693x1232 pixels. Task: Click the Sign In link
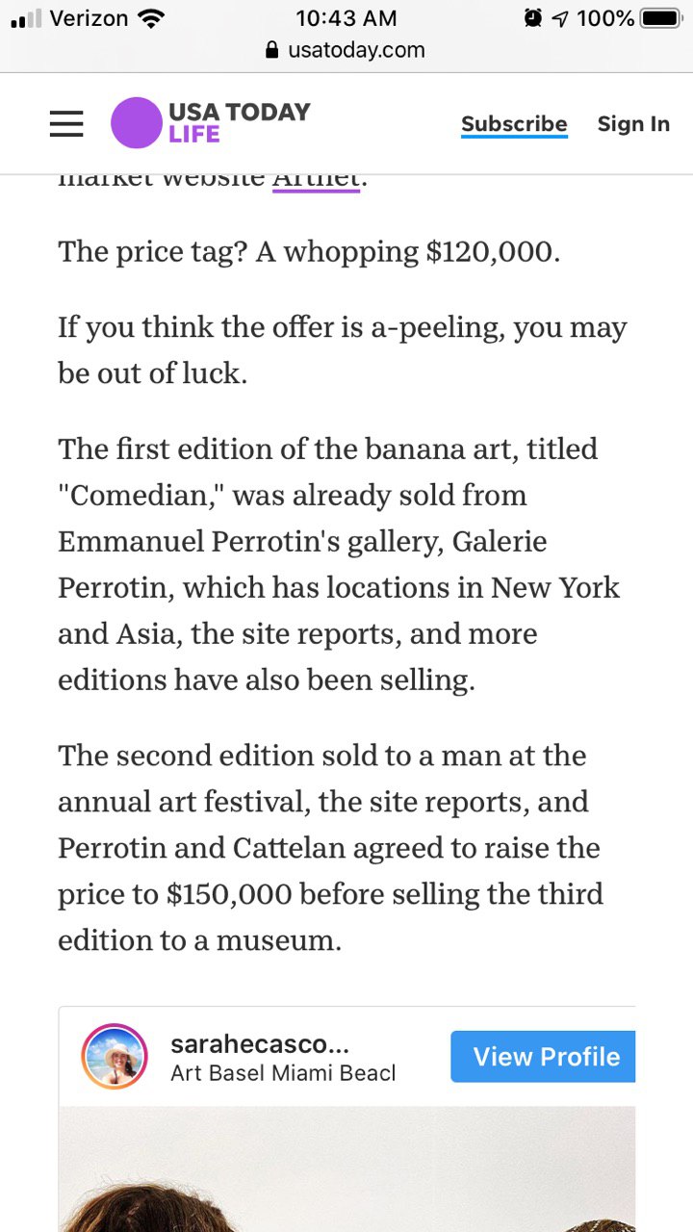pyautogui.click(x=633, y=124)
